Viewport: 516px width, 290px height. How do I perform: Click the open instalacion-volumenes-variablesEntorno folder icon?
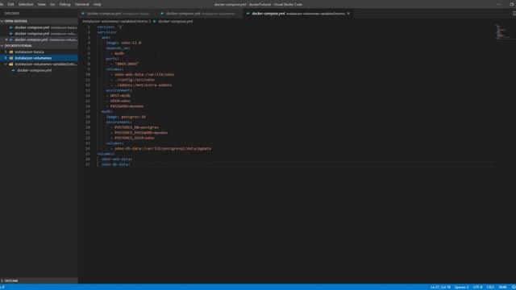(x=11, y=64)
